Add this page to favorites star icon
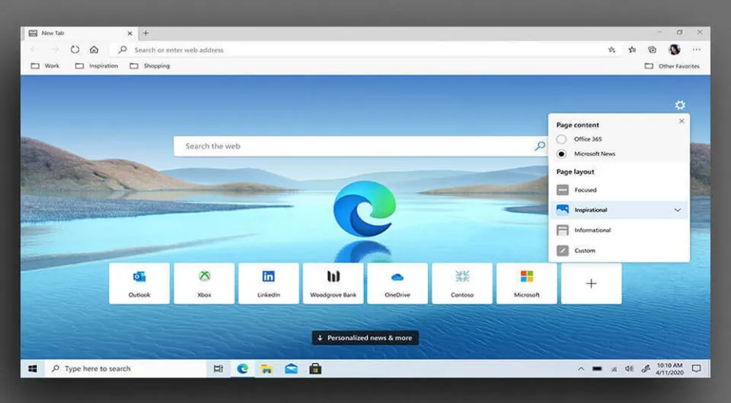Viewport: 731px width, 403px height. click(x=611, y=49)
